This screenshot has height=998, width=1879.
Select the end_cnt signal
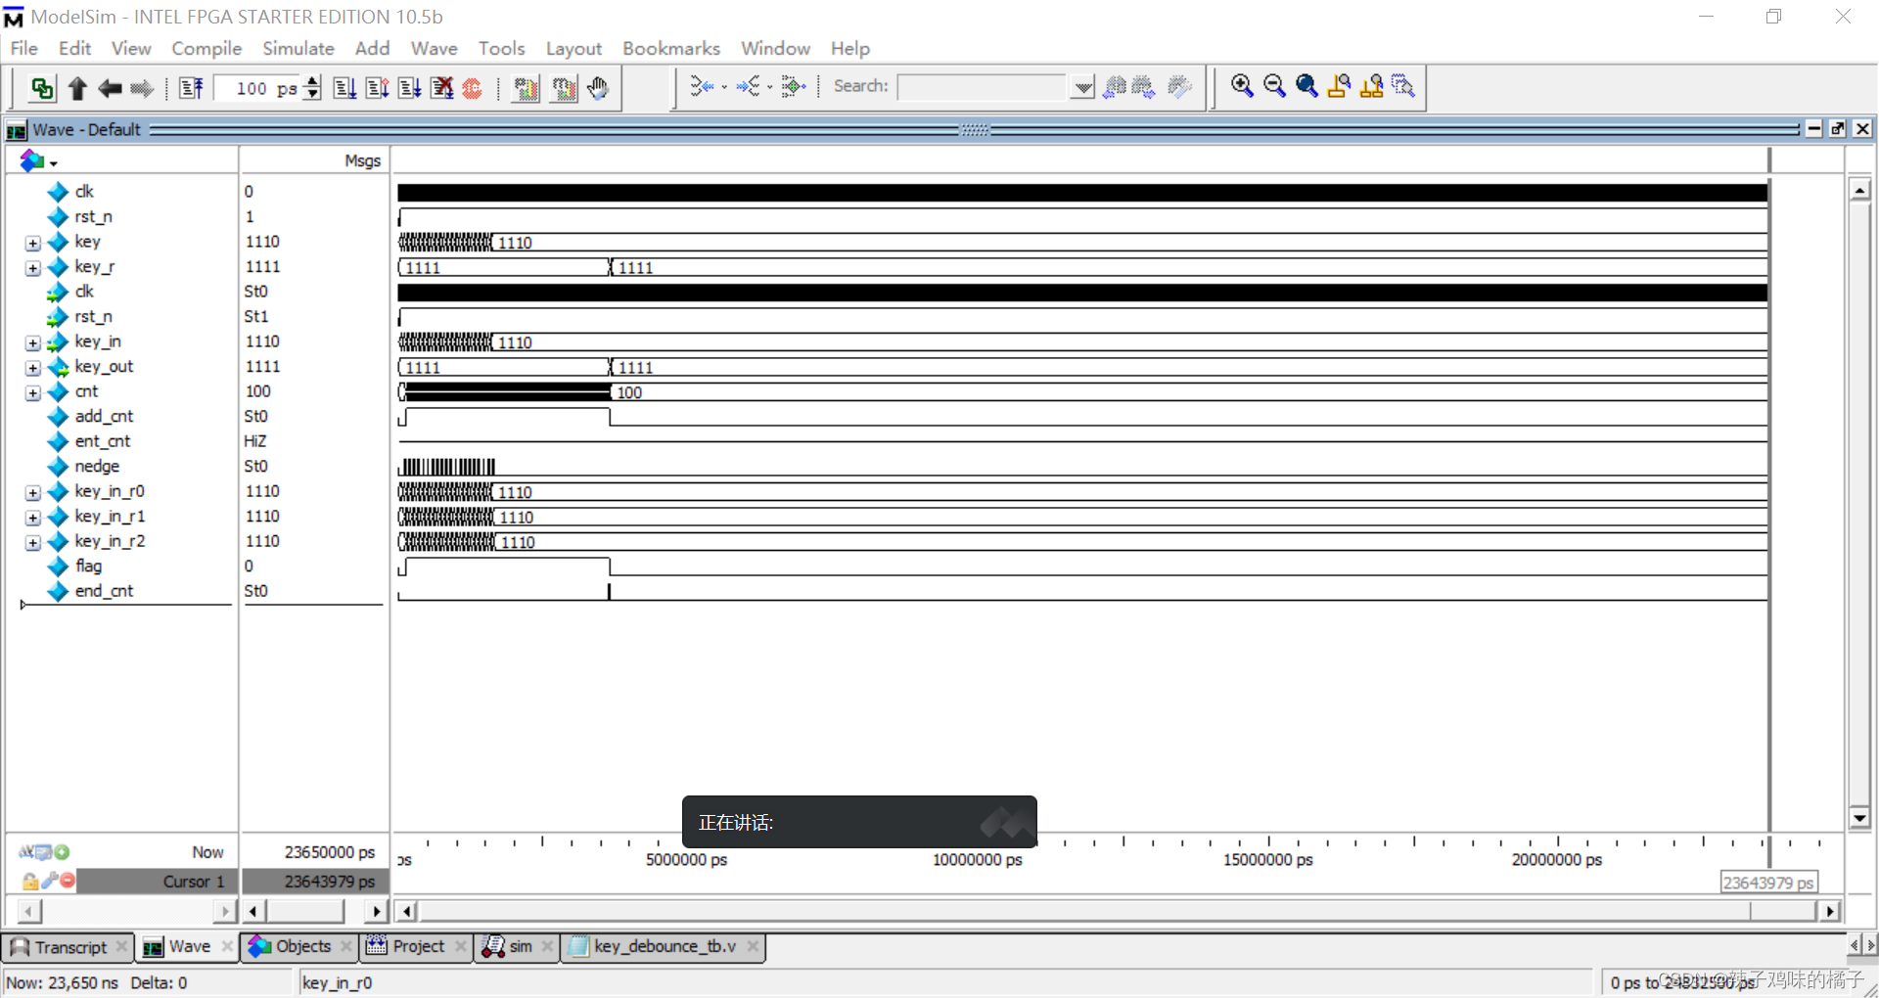[104, 591]
